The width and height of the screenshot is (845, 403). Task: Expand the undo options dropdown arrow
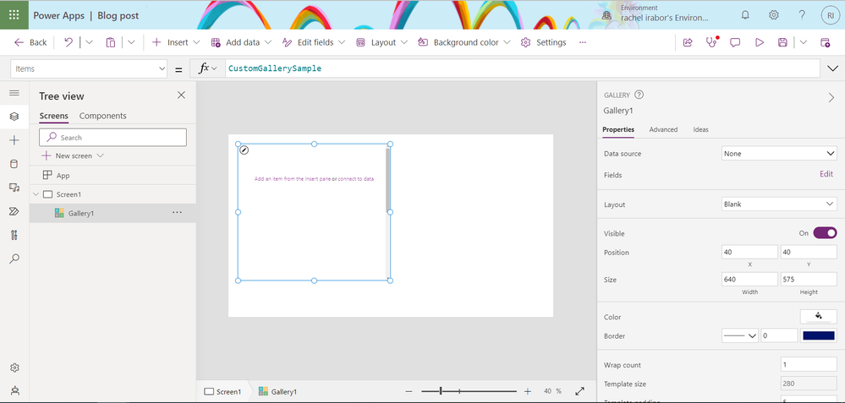(x=90, y=42)
